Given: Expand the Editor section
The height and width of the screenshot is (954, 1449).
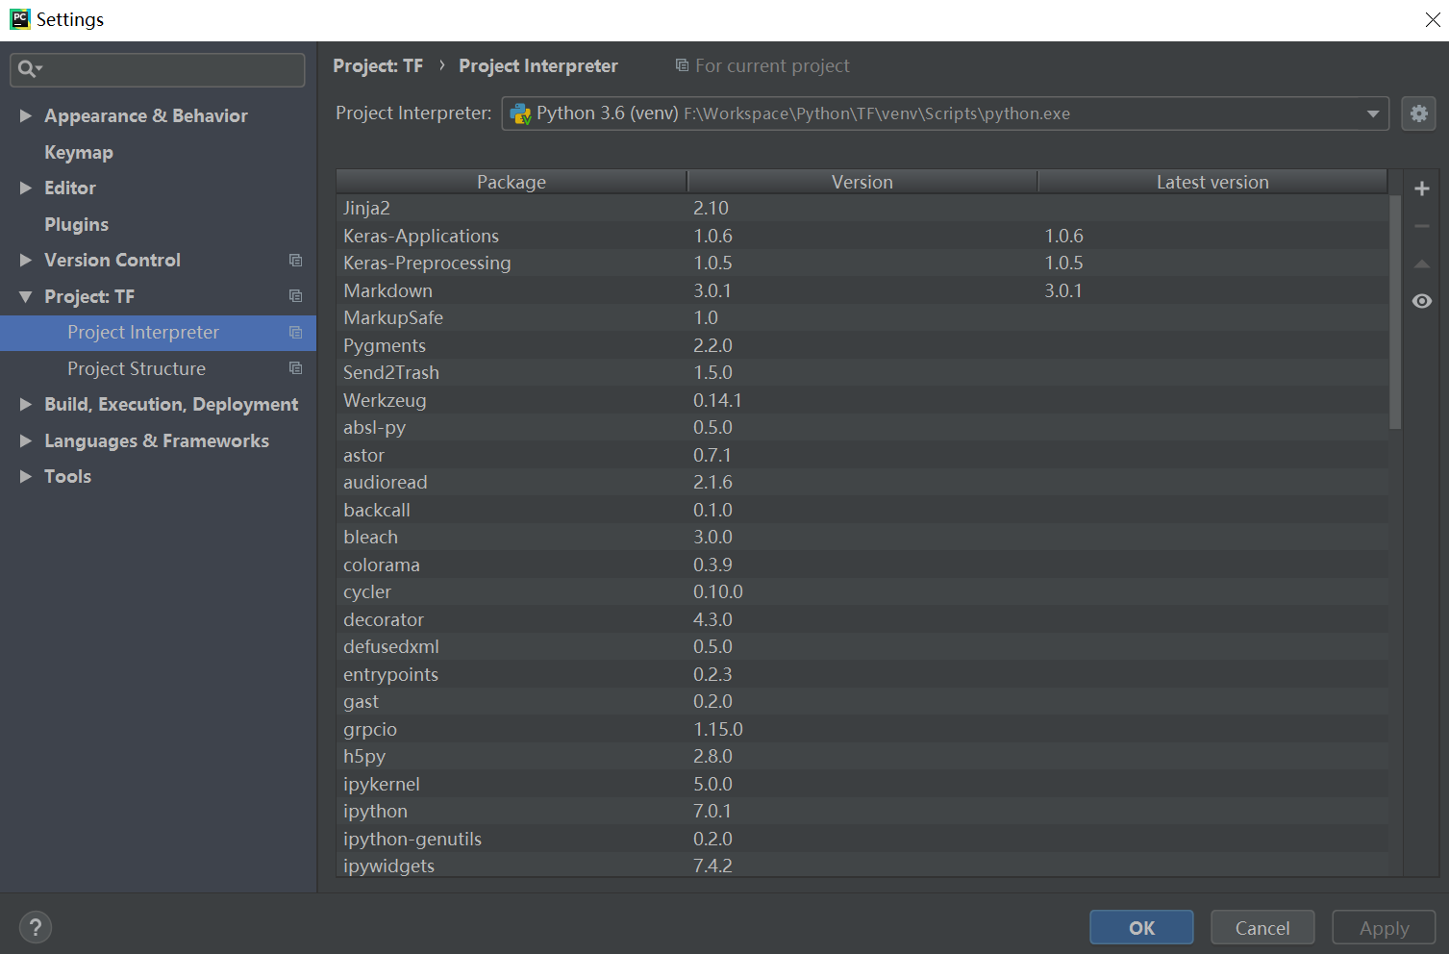Looking at the screenshot, I should click(26, 188).
